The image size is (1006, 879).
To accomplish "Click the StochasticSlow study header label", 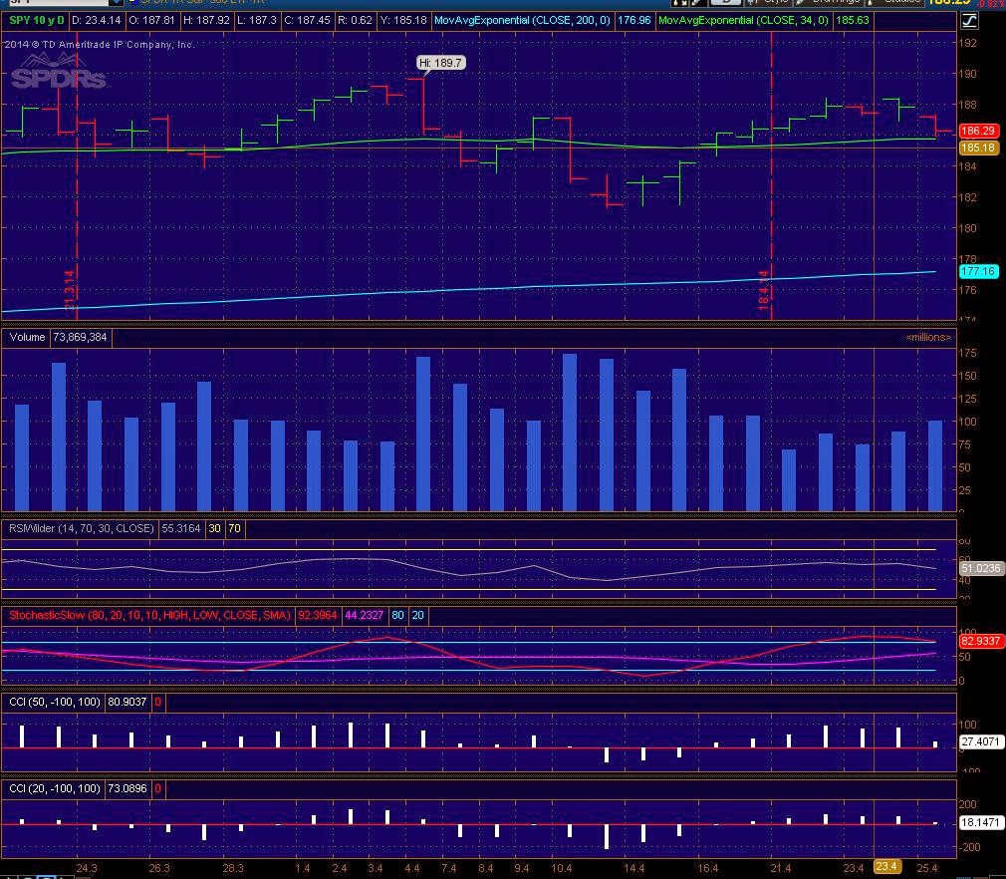I will point(149,615).
